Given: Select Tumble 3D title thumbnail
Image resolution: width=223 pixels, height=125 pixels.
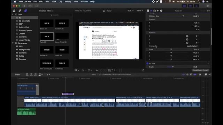Looking at the screenshot, I should pyautogui.click(x=62, y=63).
